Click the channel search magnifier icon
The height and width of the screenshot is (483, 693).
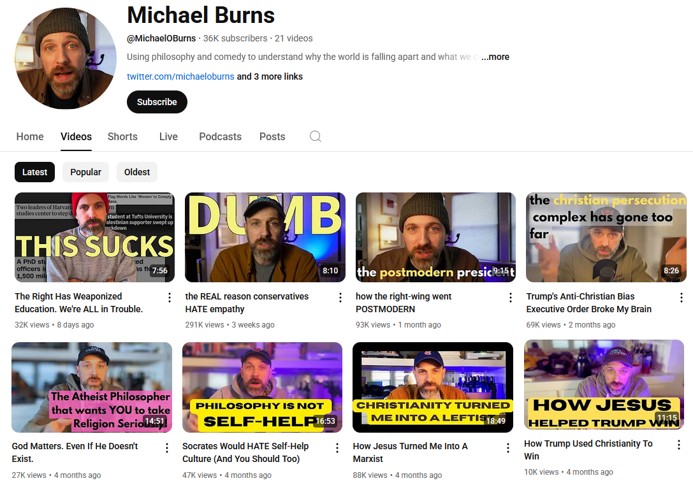(315, 136)
